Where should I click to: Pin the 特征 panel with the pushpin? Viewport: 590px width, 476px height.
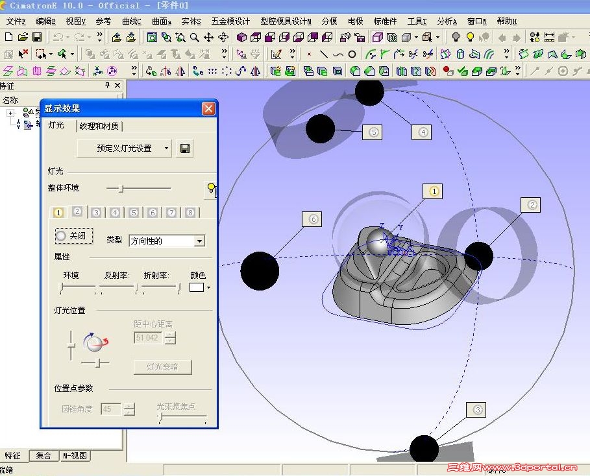tap(107, 86)
